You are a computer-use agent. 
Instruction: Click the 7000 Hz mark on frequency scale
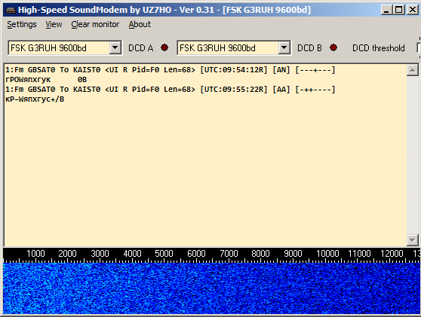click(229, 254)
